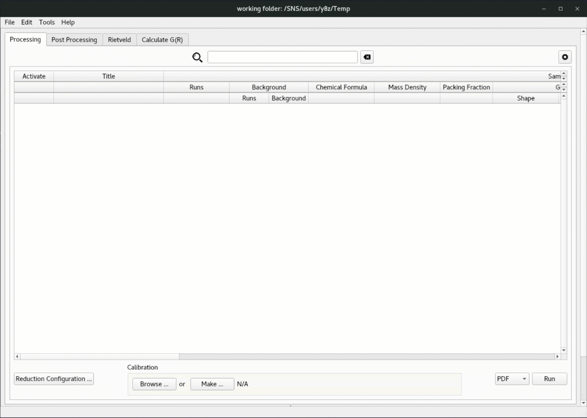Open the File menu
Viewport: 587px width, 418px height.
click(x=9, y=22)
